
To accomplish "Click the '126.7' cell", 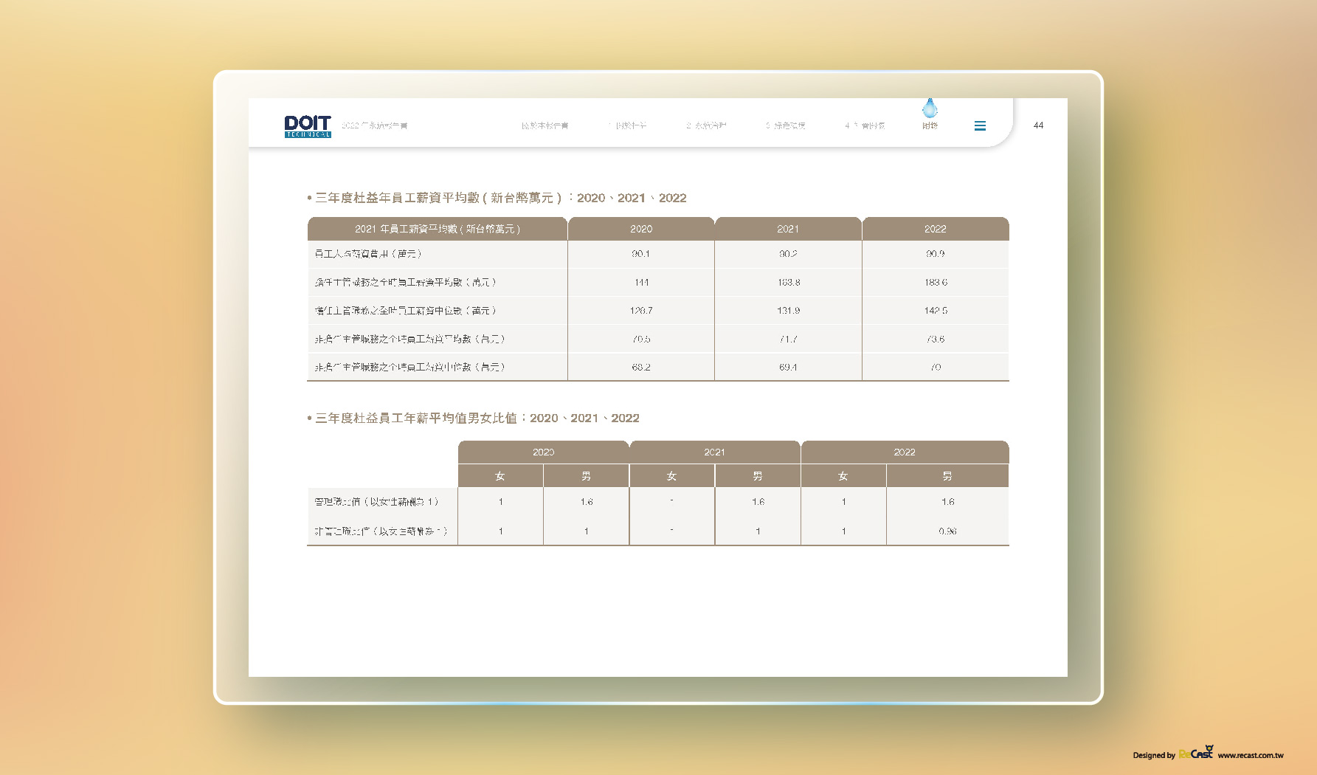I will (641, 311).
